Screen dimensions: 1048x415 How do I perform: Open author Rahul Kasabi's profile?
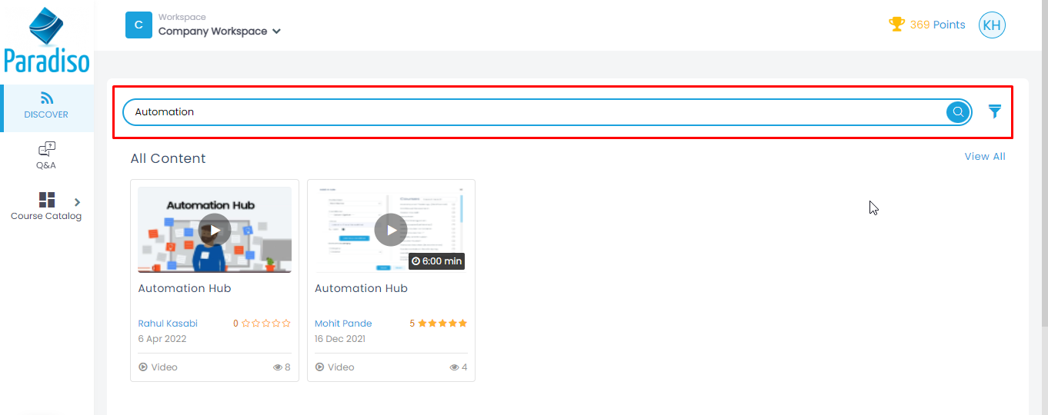(168, 324)
